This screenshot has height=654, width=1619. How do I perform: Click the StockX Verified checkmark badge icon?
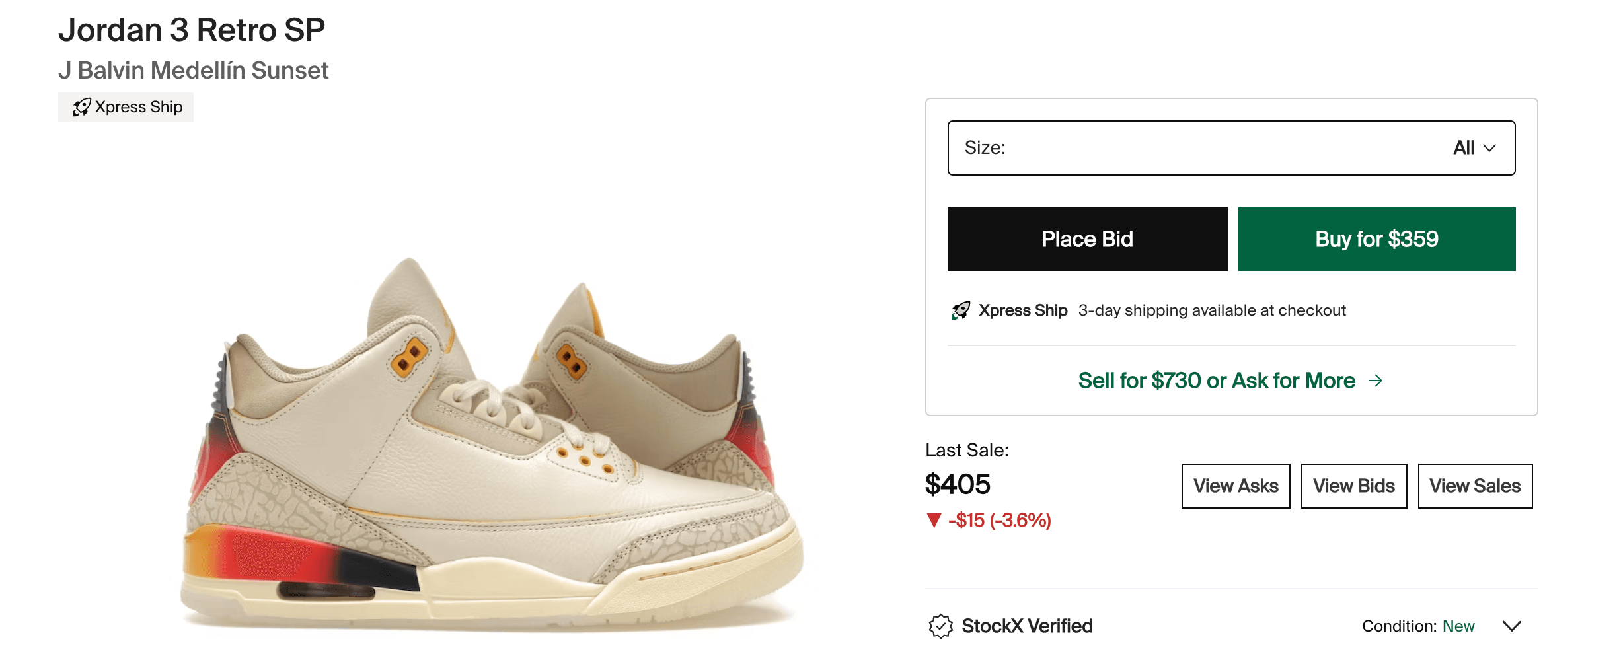pos(940,626)
